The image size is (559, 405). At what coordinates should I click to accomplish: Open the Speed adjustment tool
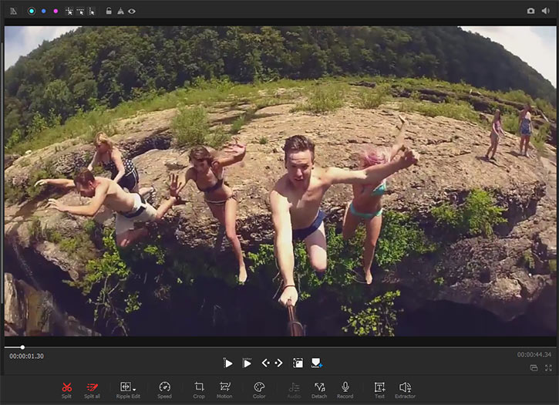tap(164, 386)
